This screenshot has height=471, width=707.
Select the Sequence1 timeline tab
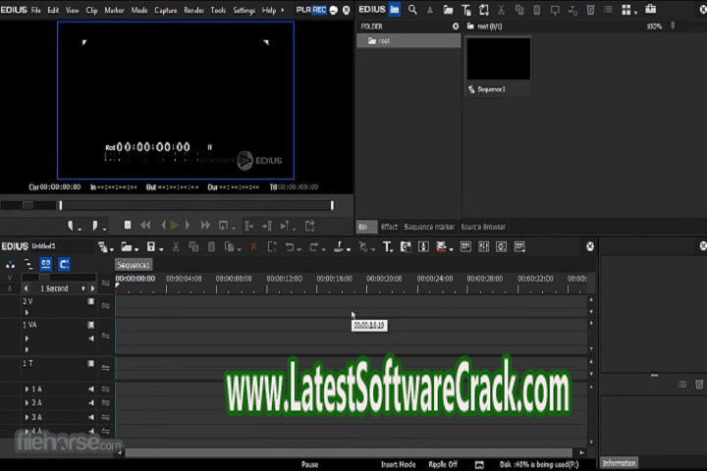pos(133,265)
